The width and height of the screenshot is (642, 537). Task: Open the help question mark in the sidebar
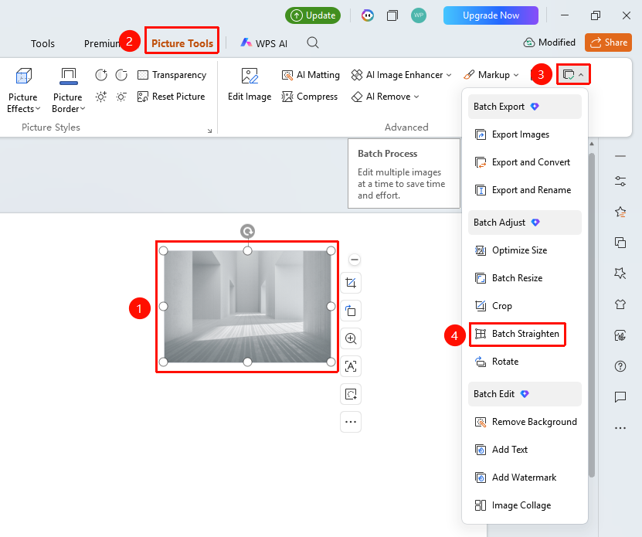[620, 366]
